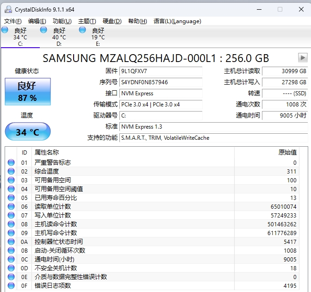Click the status orb for 严重警告标志
Image resolution: width=311 pixels, height=292 pixels.
click(x=11, y=162)
